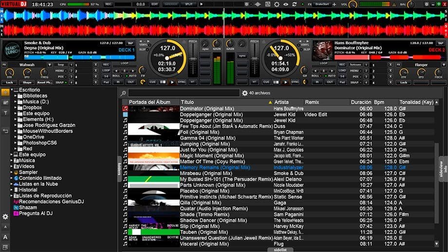Click the SPLIT button in top bar
The image size is (448, 252).
188,4
